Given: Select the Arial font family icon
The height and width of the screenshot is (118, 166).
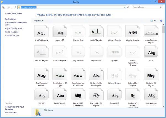Looking at the screenshot, I should pyautogui.click(x=151, y=52).
